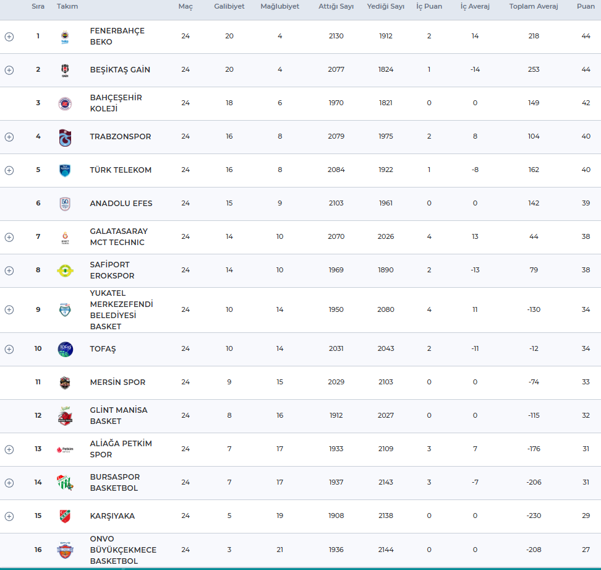This screenshot has height=570, width=601.
Task: Click the Karşıyaka team logo
Action: [65, 516]
